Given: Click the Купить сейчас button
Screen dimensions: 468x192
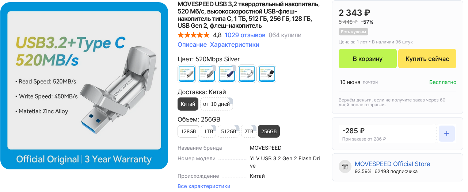Looking at the screenshot, I should click(427, 59).
